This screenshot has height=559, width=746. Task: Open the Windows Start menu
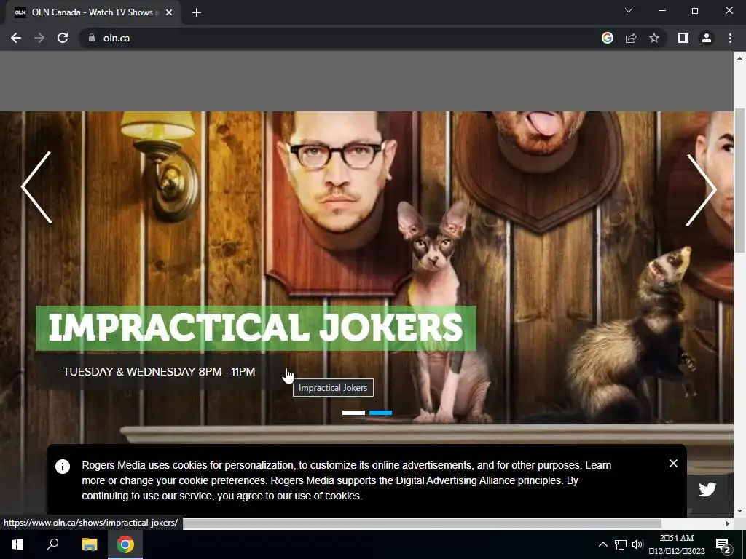17,544
